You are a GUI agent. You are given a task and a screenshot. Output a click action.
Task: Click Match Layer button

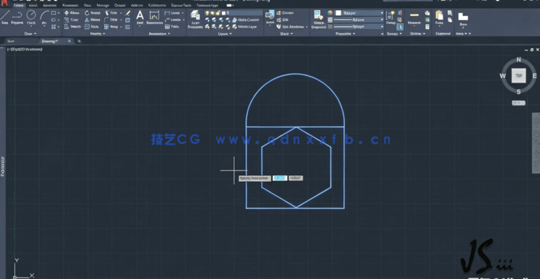[245, 27]
